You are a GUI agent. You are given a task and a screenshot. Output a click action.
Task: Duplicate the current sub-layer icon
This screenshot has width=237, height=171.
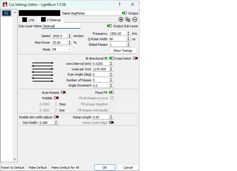pos(128,19)
